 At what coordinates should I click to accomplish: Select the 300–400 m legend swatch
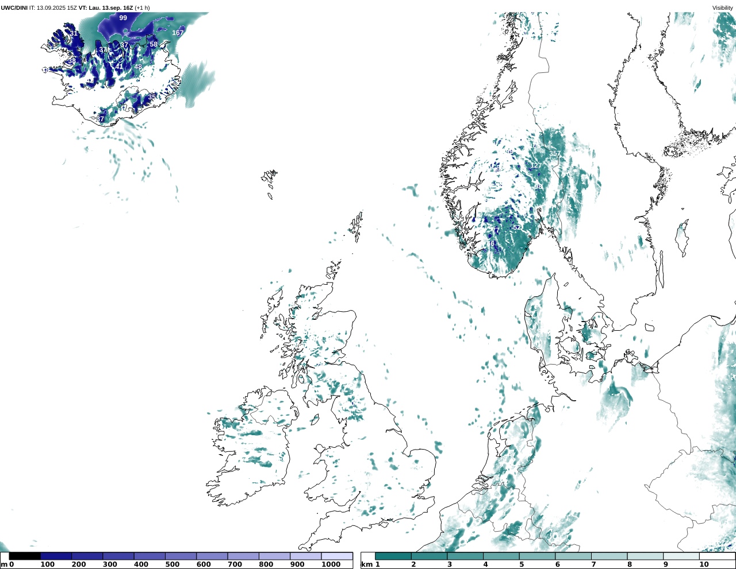pyautogui.click(x=118, y=556)
